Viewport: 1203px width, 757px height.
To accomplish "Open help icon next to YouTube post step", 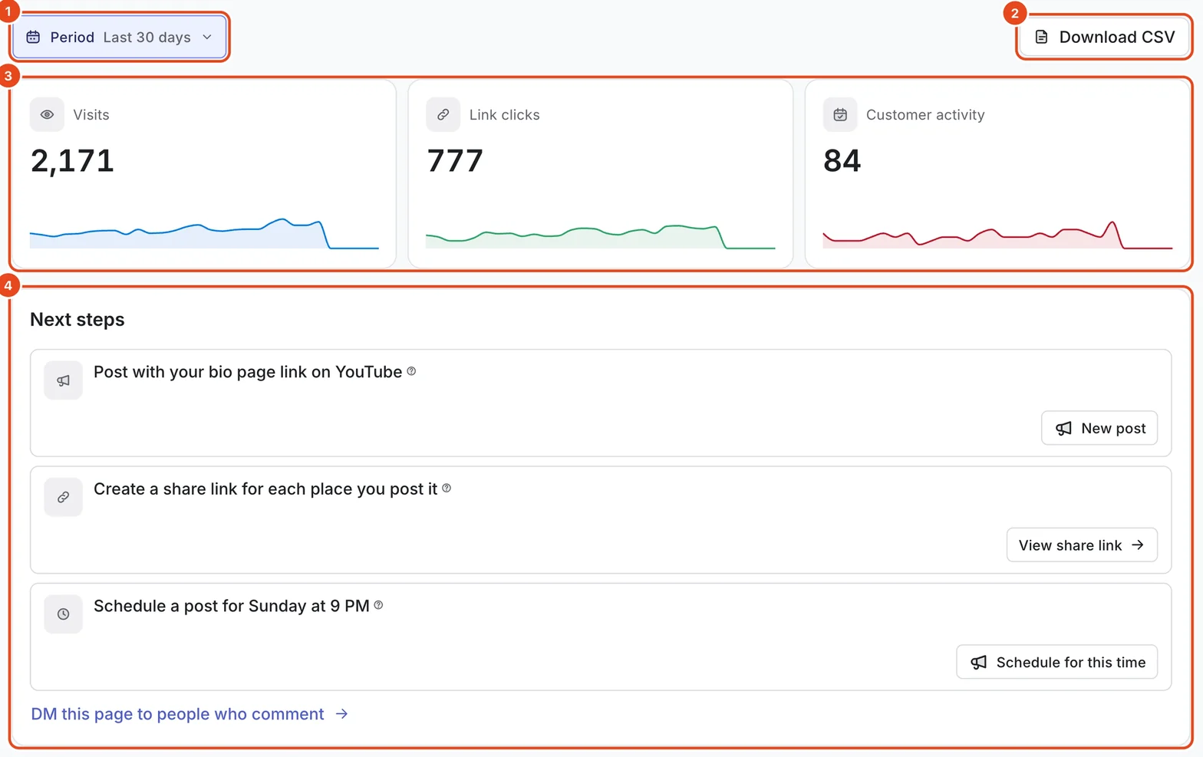I will pyautogui.click(x=411, y=371).
